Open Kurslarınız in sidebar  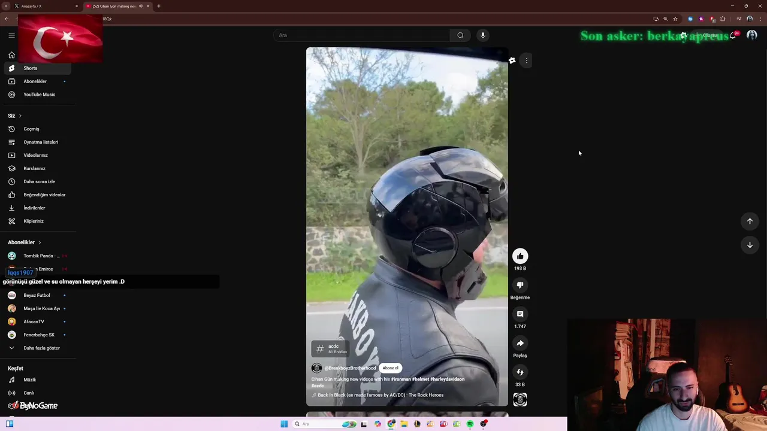38,168
